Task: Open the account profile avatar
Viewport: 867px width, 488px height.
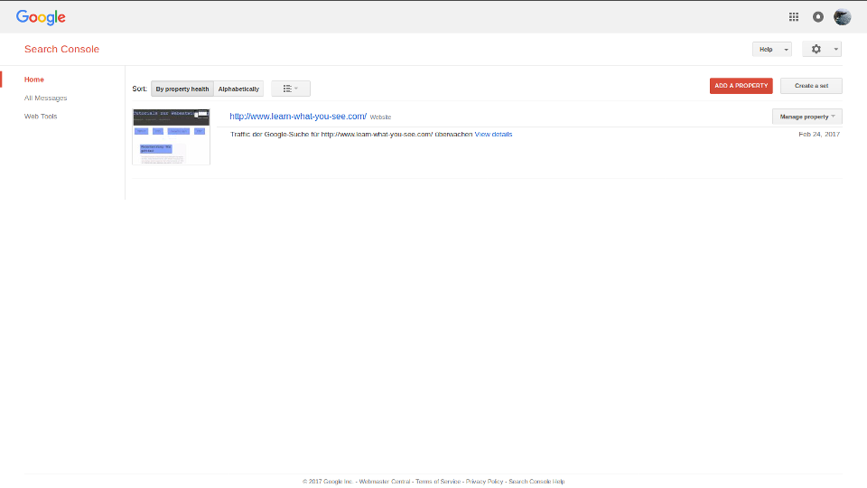Action: (x=842, y=17)
